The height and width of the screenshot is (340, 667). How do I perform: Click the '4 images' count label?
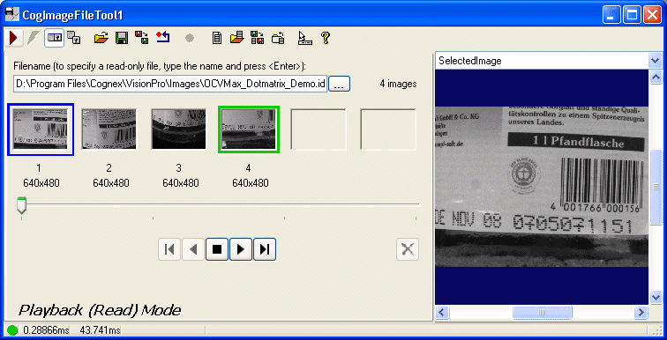click(398, 84)
